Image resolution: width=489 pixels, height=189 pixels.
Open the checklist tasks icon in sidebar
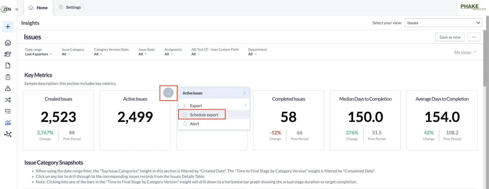pyautogui.click(x=8, y=111)
